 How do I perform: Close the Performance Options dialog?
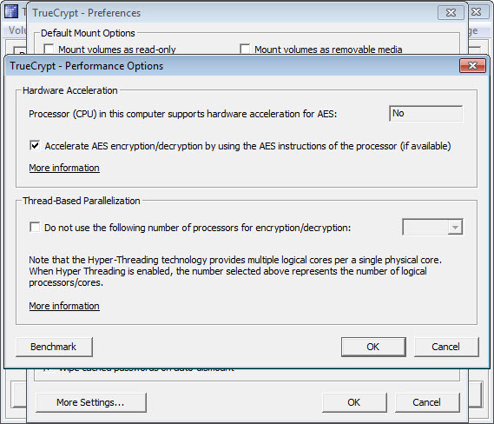[x=472, y=65]
